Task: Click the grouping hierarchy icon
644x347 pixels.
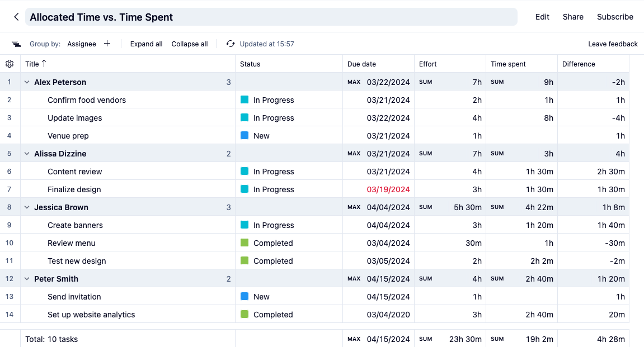Action: click(x=16, y=44)
